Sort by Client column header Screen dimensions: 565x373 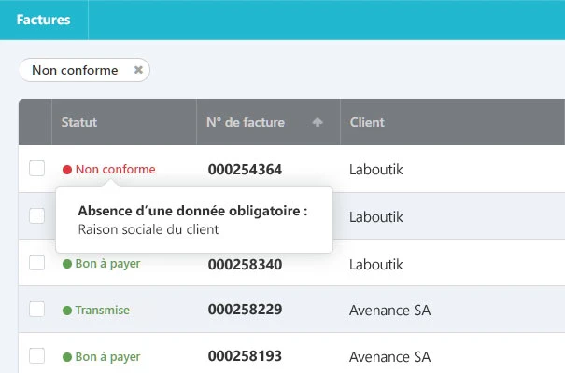click(367, 122)
